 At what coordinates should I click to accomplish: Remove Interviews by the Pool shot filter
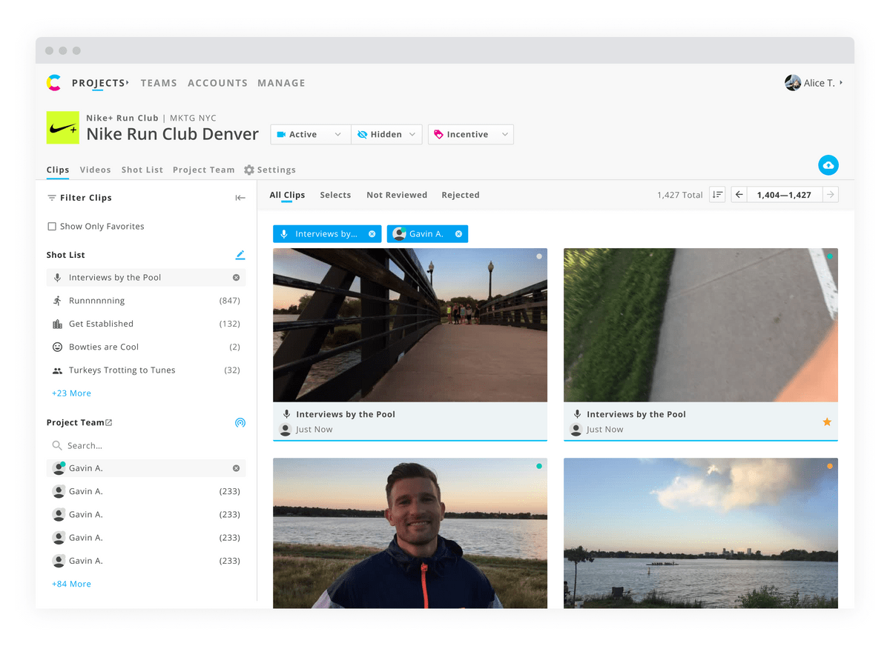pos(237,278)
